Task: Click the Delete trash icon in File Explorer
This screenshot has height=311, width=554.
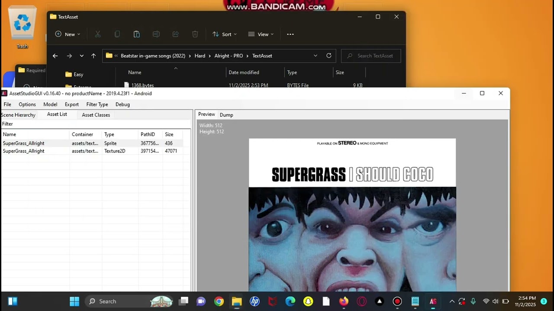Action: (195, 34)
